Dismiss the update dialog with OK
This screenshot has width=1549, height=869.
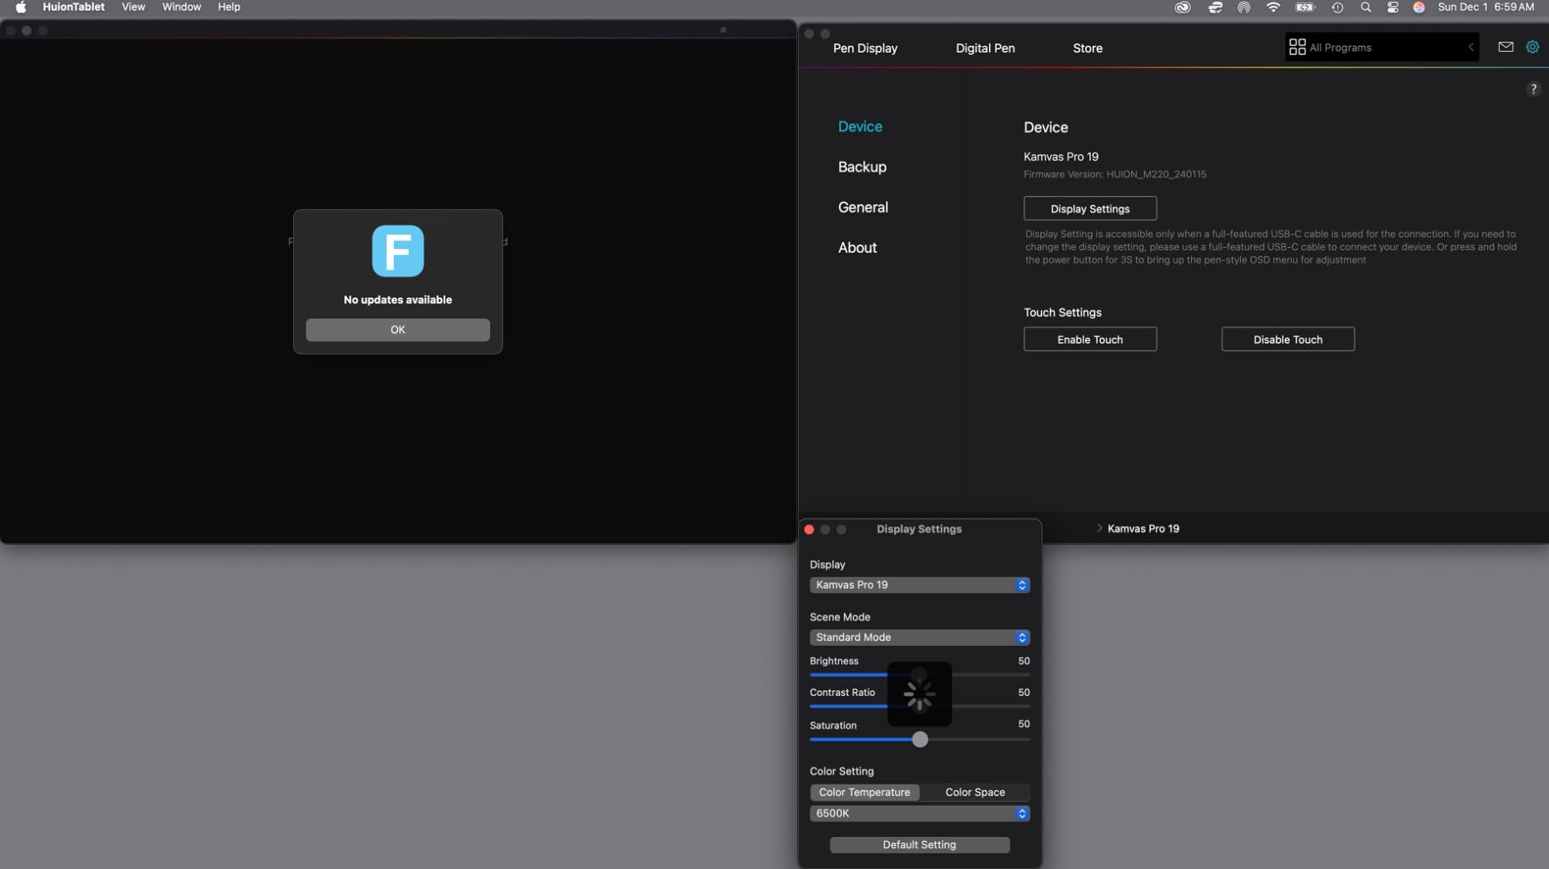coord(398,330)
